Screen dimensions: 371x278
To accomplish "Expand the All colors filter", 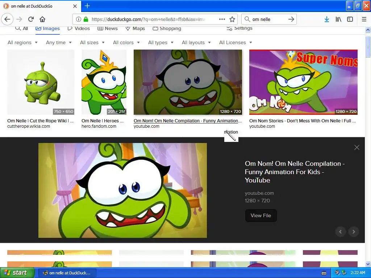I will point(126,43).
